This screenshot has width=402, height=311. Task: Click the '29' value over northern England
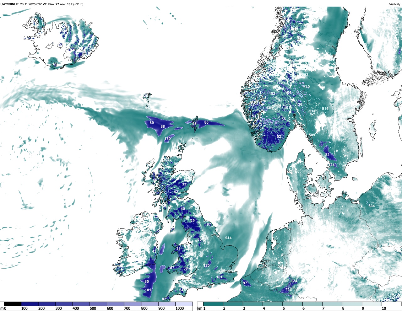(x=193, y=221)
